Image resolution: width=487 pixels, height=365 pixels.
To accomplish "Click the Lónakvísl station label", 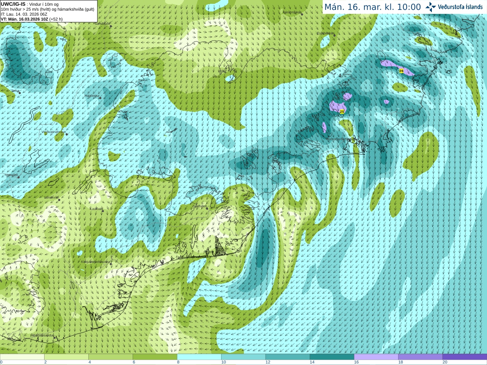I will (51, 197).
